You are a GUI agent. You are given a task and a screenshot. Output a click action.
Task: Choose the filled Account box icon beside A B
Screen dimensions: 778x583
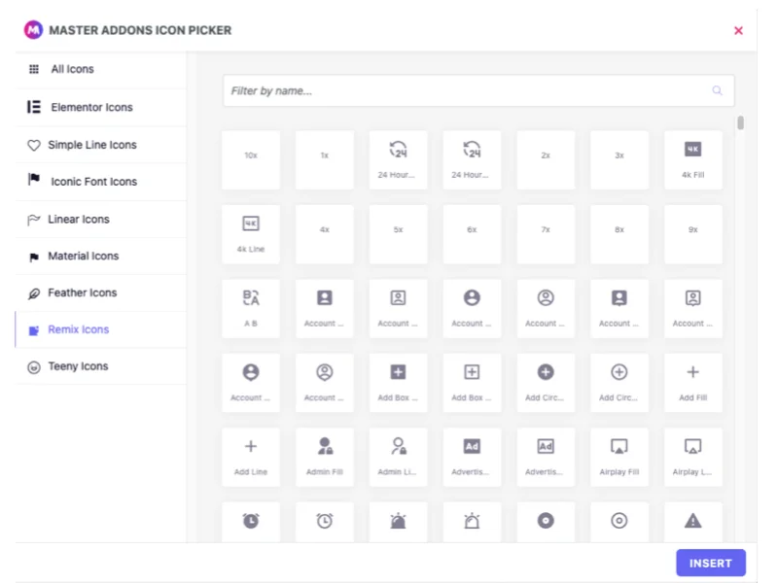coord(325,308)
